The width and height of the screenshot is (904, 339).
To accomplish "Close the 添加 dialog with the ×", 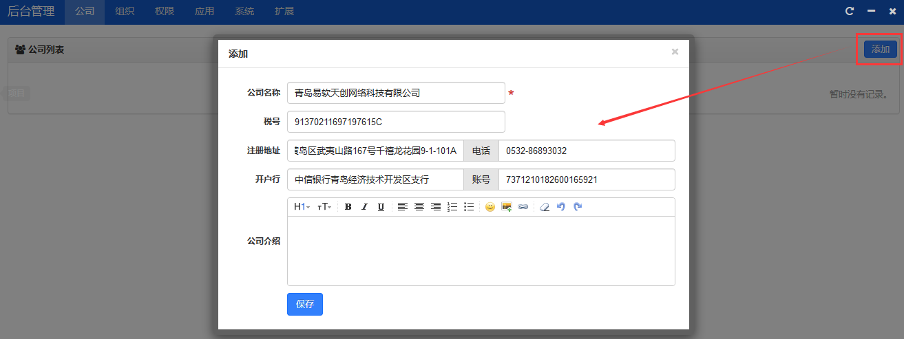I will [x=675, y=52].
